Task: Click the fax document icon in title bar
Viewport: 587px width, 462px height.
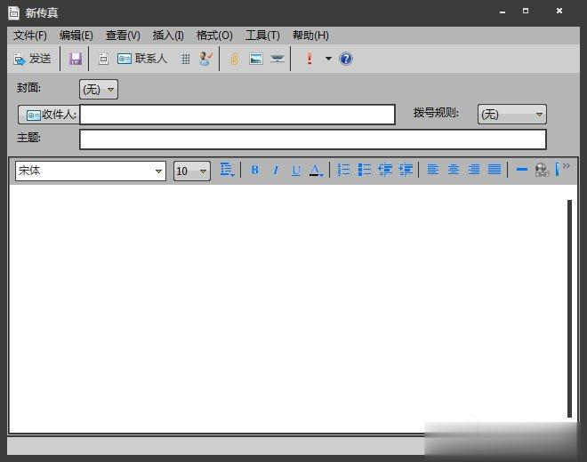Action: pos(13,12)
